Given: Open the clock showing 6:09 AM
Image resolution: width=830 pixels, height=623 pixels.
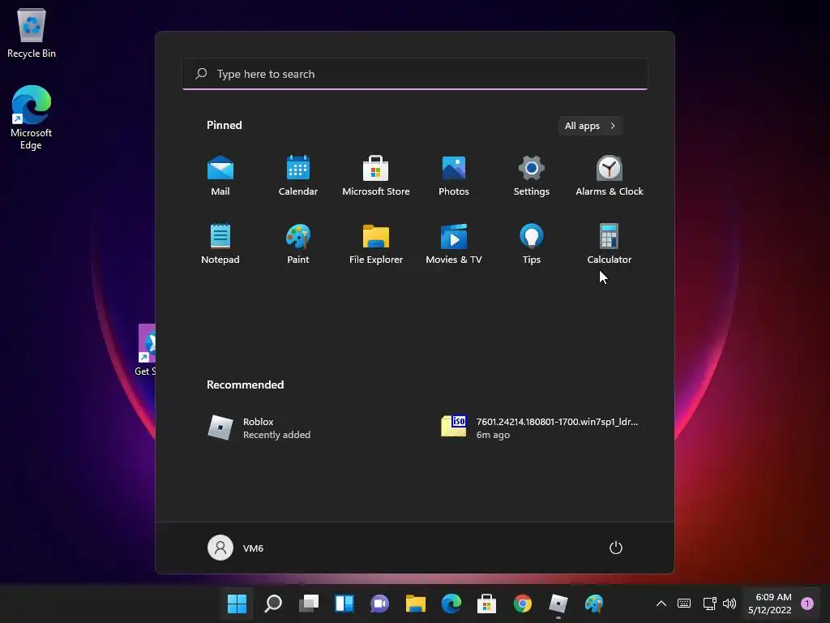Looking at the screenshot, I should coord(770,604).
